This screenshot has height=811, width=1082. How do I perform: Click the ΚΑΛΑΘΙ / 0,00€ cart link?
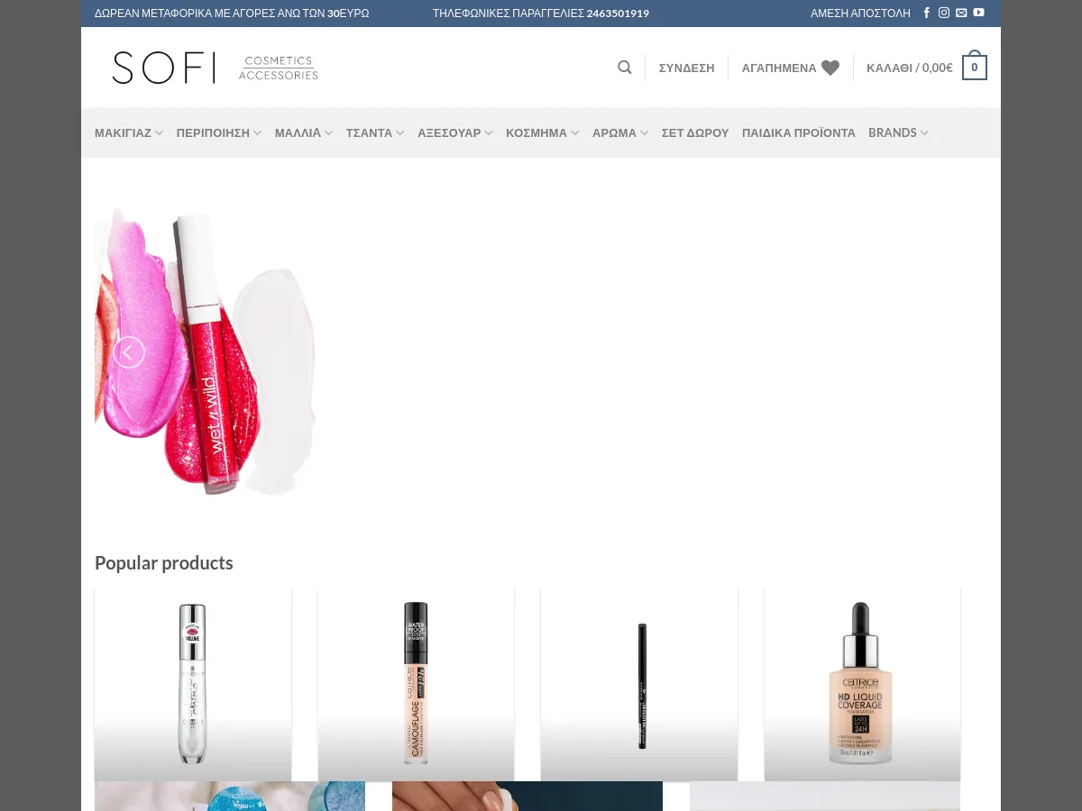click(909, 68)
